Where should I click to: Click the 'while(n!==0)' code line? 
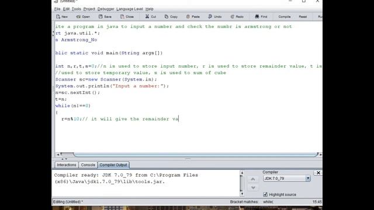click(x=72, y=106)
